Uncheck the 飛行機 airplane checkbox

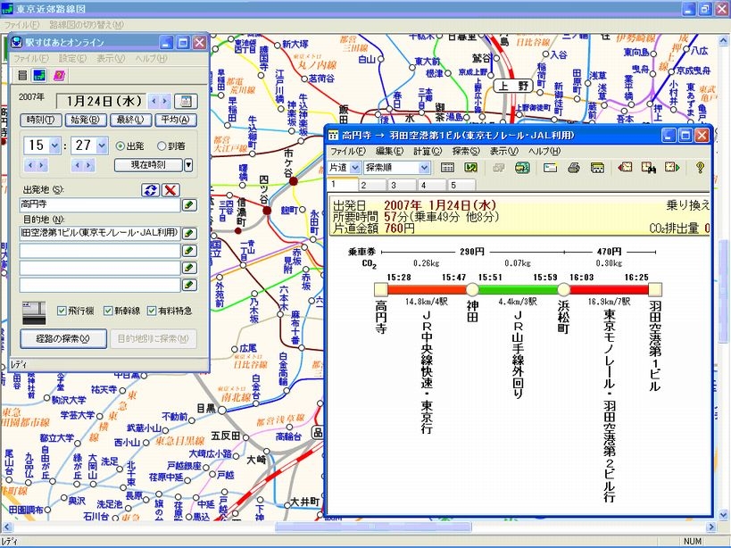(x=62, y=311)
